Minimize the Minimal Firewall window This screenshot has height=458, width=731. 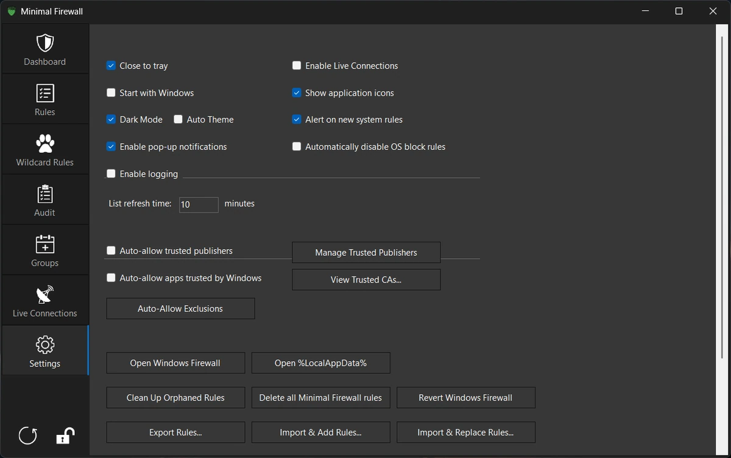pos(645,12)
